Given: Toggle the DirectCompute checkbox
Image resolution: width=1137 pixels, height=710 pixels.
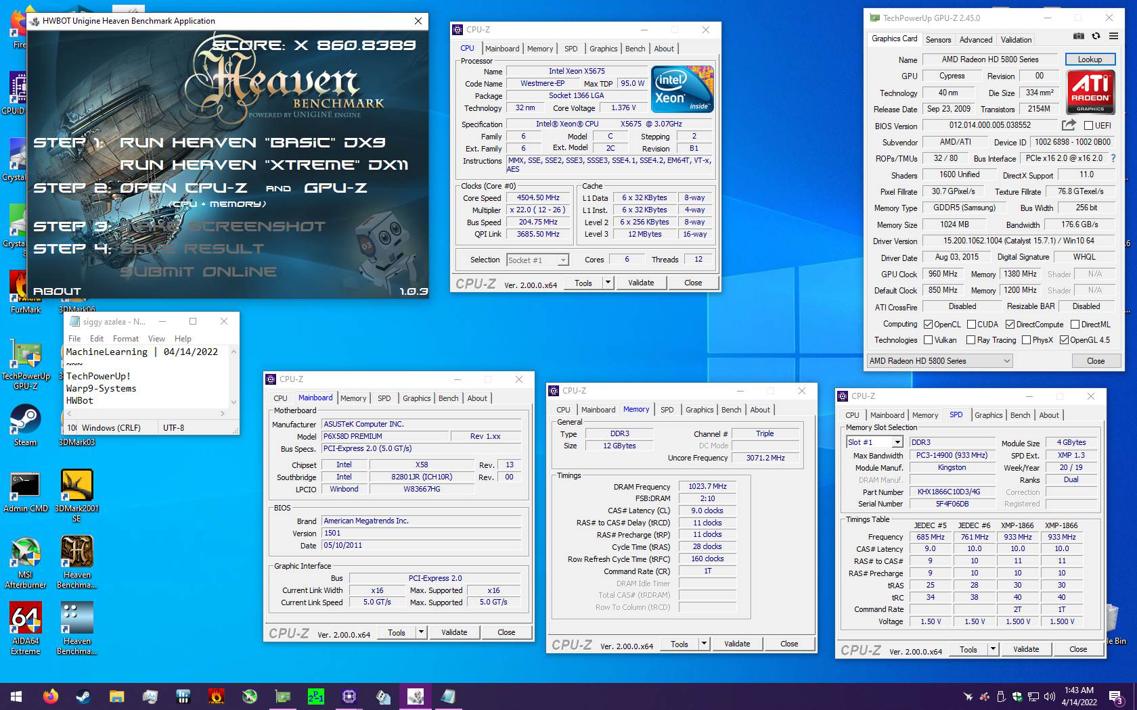Looking at the screenshot, I should pos(1010,325).
